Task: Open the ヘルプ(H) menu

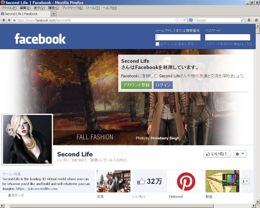Action: click(110, 8)
